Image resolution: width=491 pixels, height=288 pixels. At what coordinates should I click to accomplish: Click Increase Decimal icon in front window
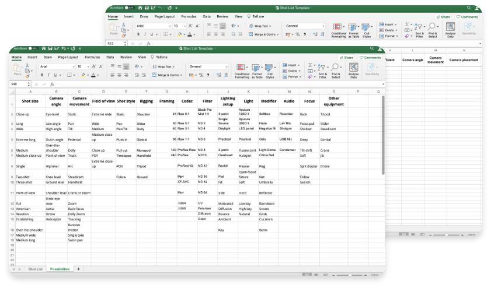click(x=218, y=75)
